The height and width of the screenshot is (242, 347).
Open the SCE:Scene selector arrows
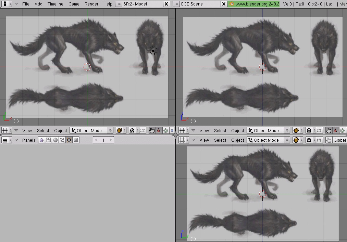pyautogui.click(x=176, y=4)
